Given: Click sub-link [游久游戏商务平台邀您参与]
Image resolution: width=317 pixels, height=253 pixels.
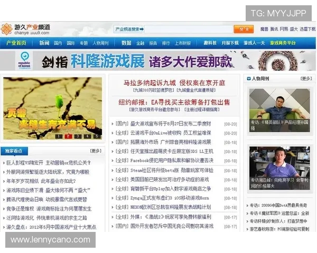Looking at the screenshot, I should pyautogui.click(x=154, y=110).
